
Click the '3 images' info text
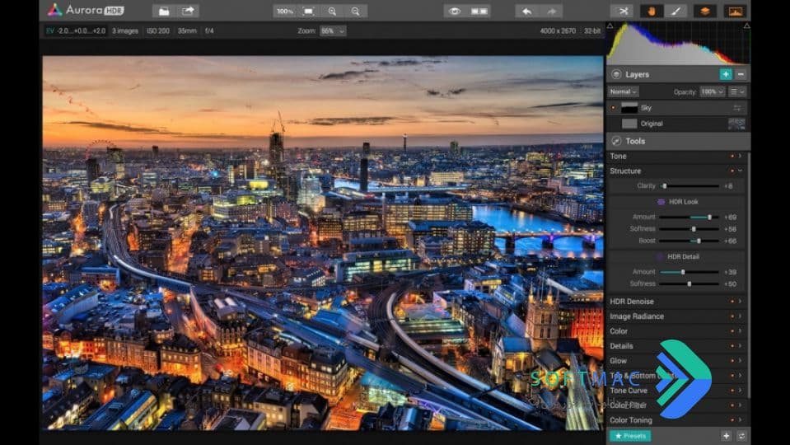pyautogui.click(x=125, y=30)
